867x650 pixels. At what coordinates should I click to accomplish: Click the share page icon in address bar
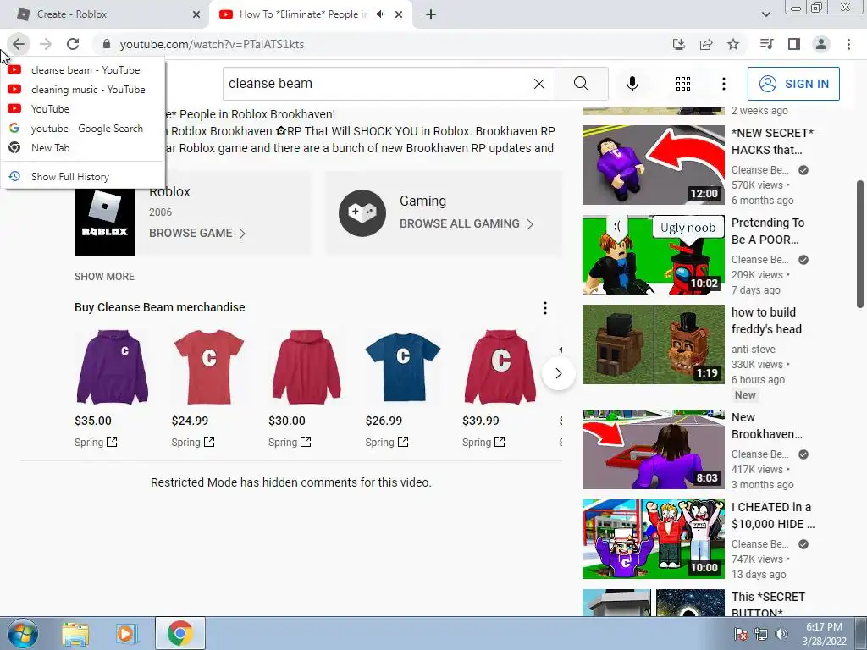point(706,44)
